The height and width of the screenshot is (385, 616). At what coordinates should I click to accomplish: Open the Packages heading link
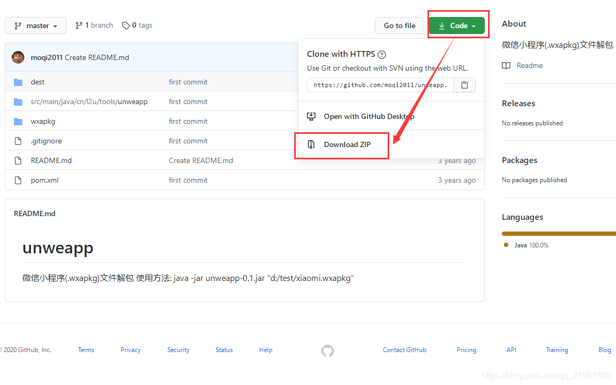[x=519, y=160]
